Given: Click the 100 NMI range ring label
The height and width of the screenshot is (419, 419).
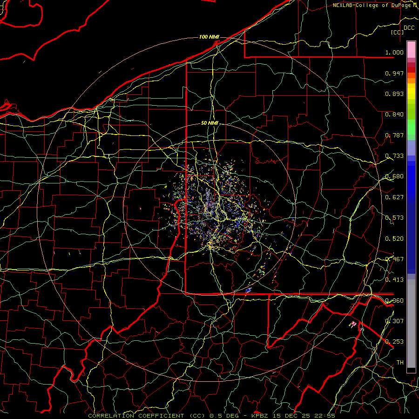Looking at the screenshot, I should 209,37.
